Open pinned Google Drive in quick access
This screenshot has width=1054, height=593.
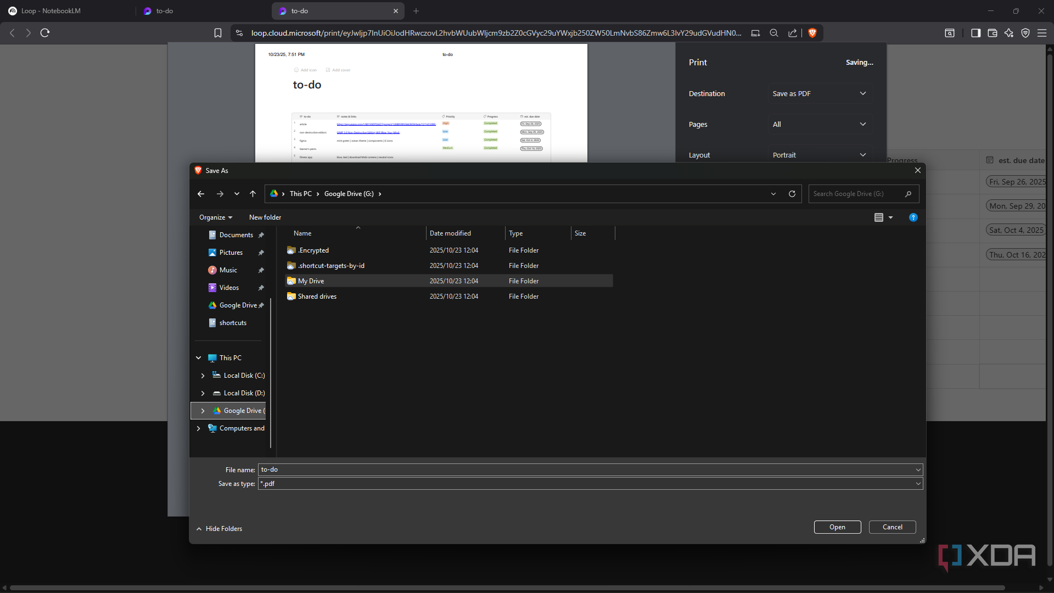(238, 305)
